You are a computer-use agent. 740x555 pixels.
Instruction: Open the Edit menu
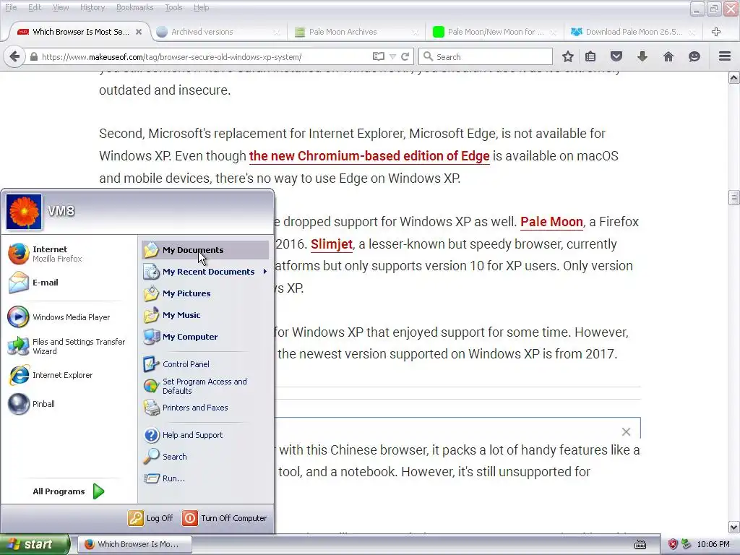pos(35,7)
